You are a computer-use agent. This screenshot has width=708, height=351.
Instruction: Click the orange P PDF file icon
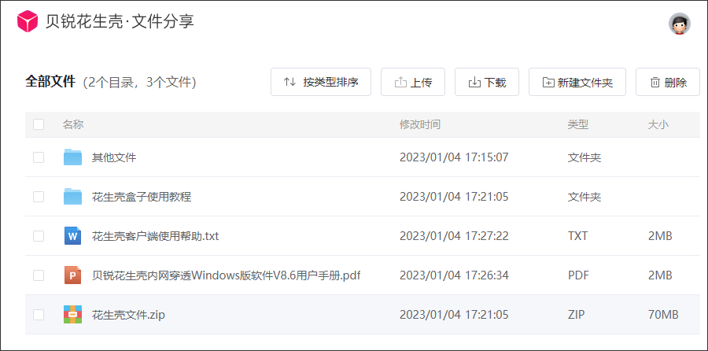pos(73,275)
